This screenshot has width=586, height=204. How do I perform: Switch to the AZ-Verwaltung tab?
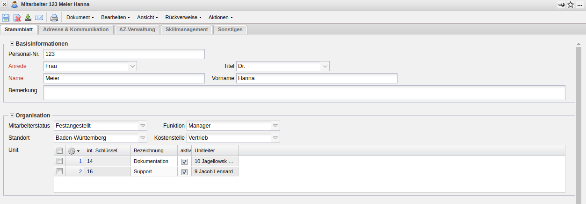(137, 29)
